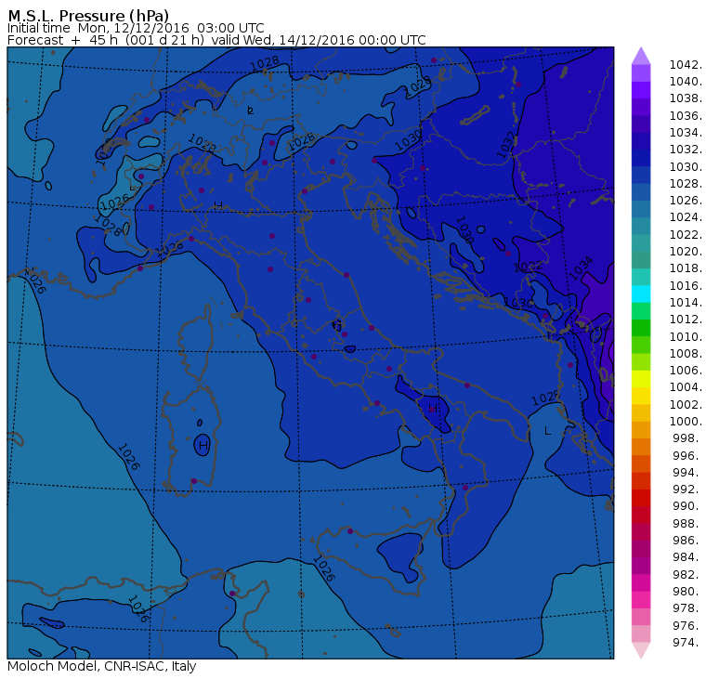
Task: Click the cyan swatch between 1014 and 1016
Action: tap(641, 294)
